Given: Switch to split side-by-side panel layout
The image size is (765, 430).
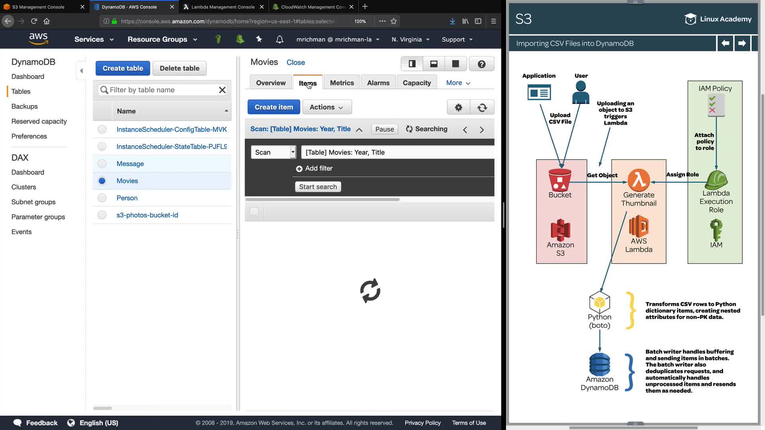Looking at the screenshot, I should pos(412,64).
